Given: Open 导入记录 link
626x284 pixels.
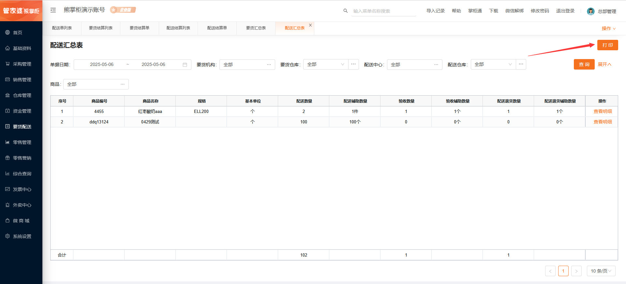Looking at the screenshot, I should [436, 11].
